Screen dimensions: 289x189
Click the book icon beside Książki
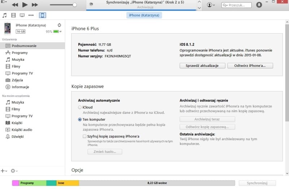[x=8, y=123]
